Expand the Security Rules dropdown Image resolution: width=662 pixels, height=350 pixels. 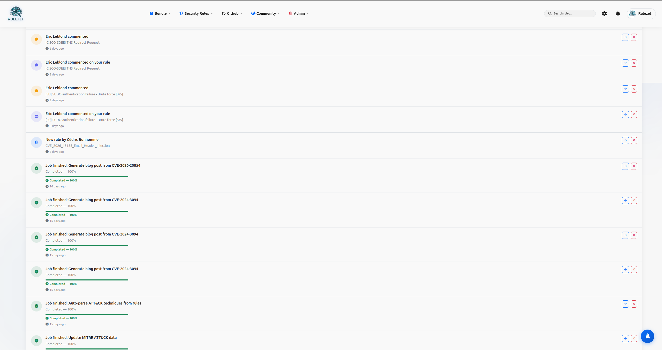196,13
